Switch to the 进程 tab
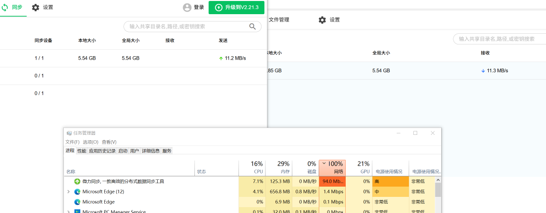 pos(70,150)
